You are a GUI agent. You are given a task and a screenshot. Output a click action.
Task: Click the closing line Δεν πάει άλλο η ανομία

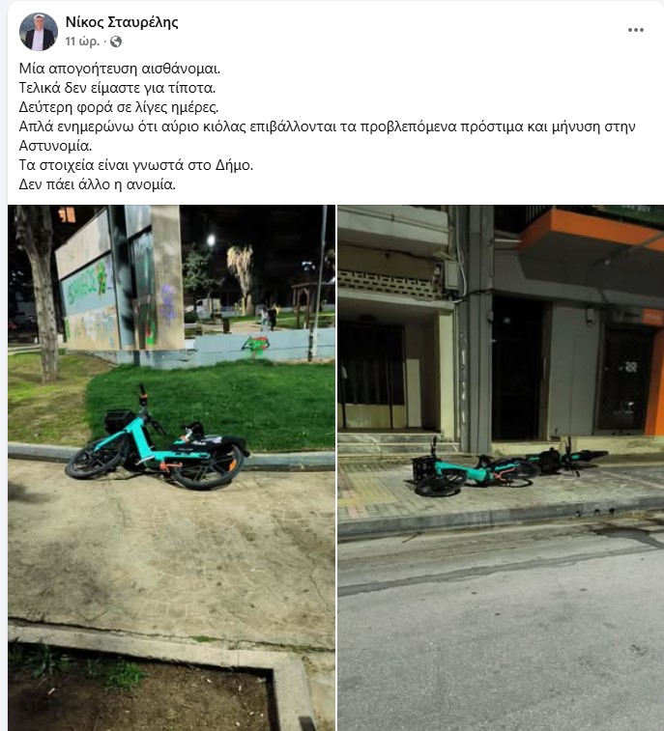pos(97,184)
